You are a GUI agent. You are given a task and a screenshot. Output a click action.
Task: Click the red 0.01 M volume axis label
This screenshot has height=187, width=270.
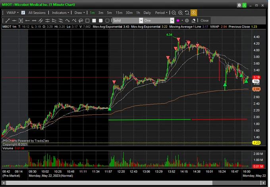pyautogui.click(x=258, y=166)
